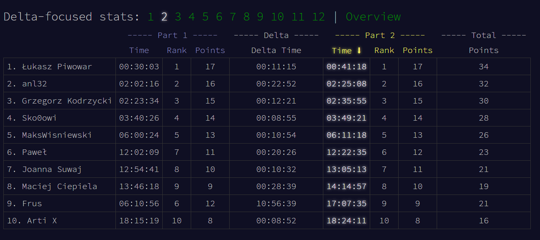540x240 pixels.
Task: Click Arti X Part 2 time 18:24:11
Action: pos(346,221)
